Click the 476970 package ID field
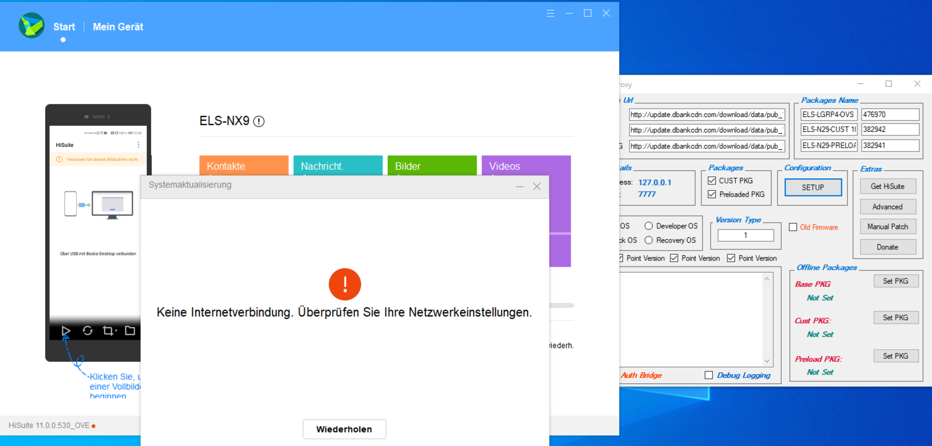 coord(891,115)
